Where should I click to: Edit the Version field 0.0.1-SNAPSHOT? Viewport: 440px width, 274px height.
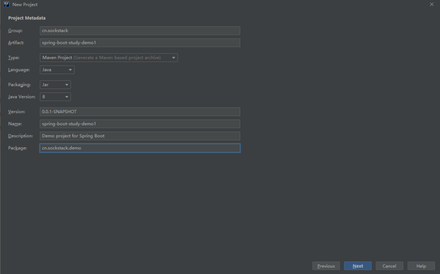click(140, 111)
